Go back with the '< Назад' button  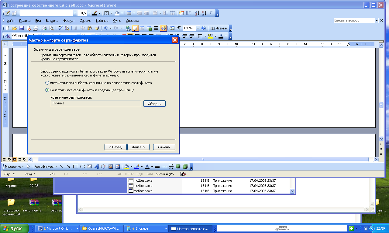(115, 147)
